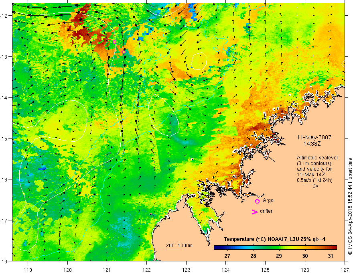The height and width of the screenshot is (273, 353).
Task: Click the '30' color bar tick label
Action: click(305, 256)
